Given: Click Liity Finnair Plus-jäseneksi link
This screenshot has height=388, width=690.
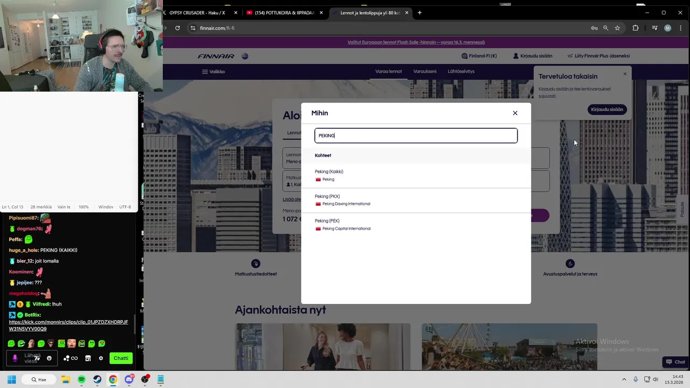Looking at the screenshot, I should 598,56.
